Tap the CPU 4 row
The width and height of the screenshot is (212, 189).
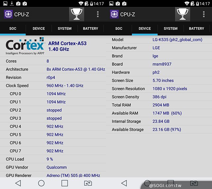point(53,126)
